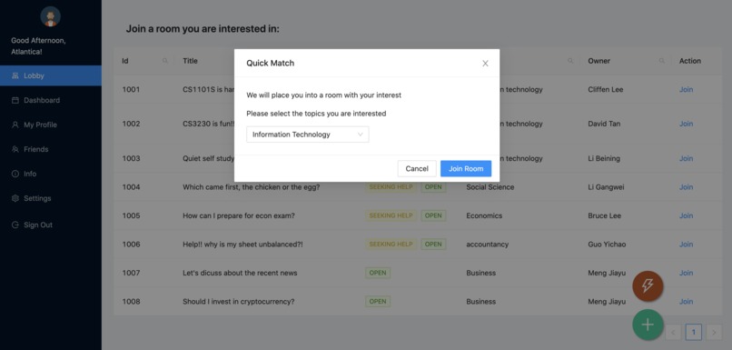The width and height of the screenshot is (732, 350).
Task: Click the Id column header
Action: [x=125, y=61]
